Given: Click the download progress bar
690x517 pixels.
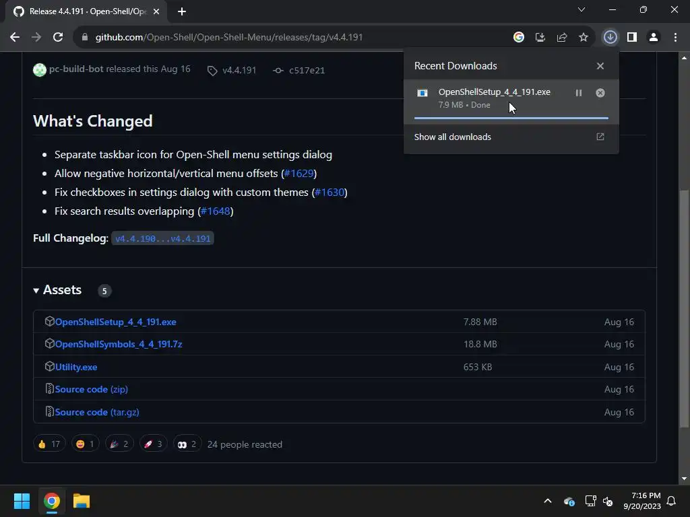Looking at the screenshot, I should [511, 118].
